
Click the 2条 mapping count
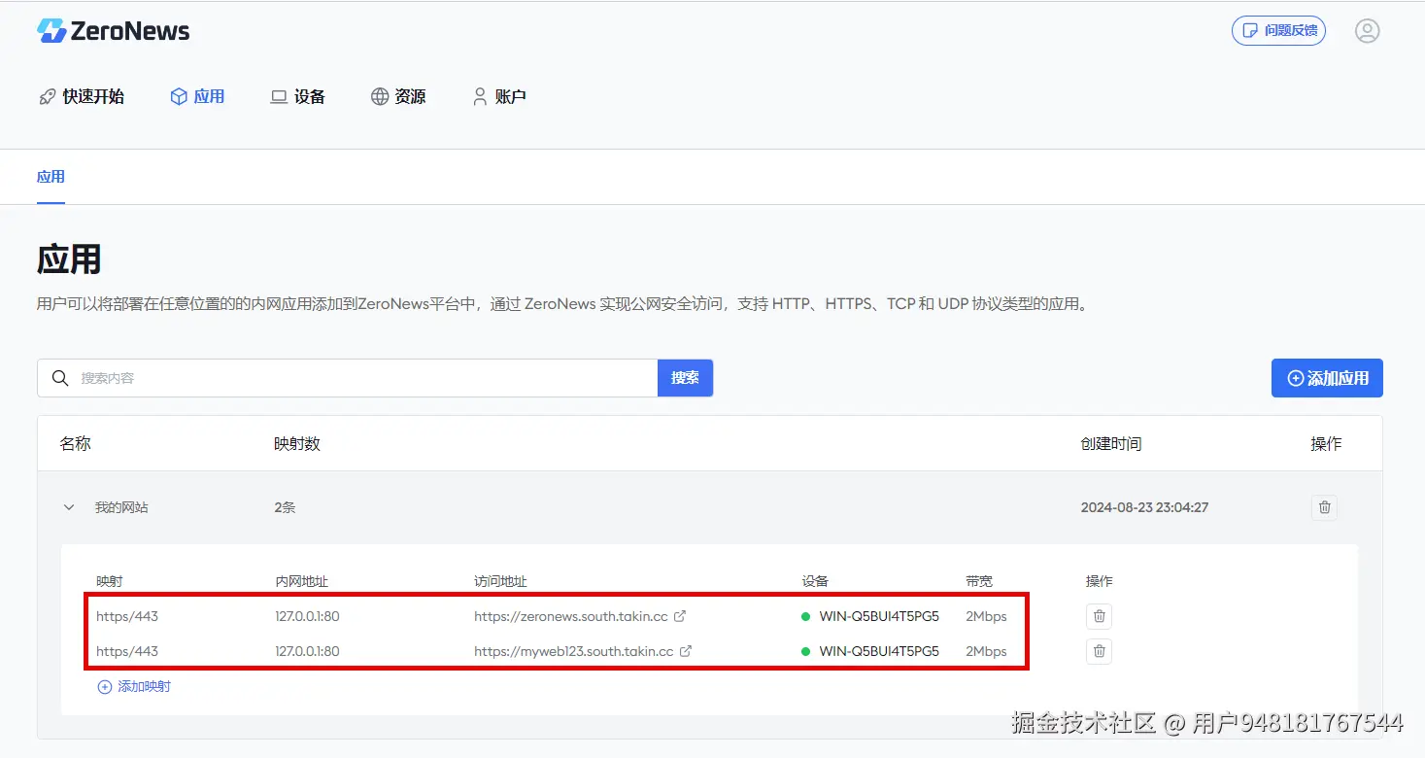[x=285, y=507]
